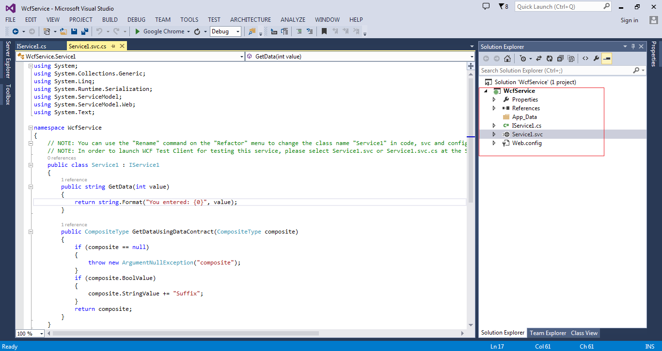Click the Home icon in Solution Explorer
The width and height of the screenshot is (662, 351).
(x=507, y=58)
